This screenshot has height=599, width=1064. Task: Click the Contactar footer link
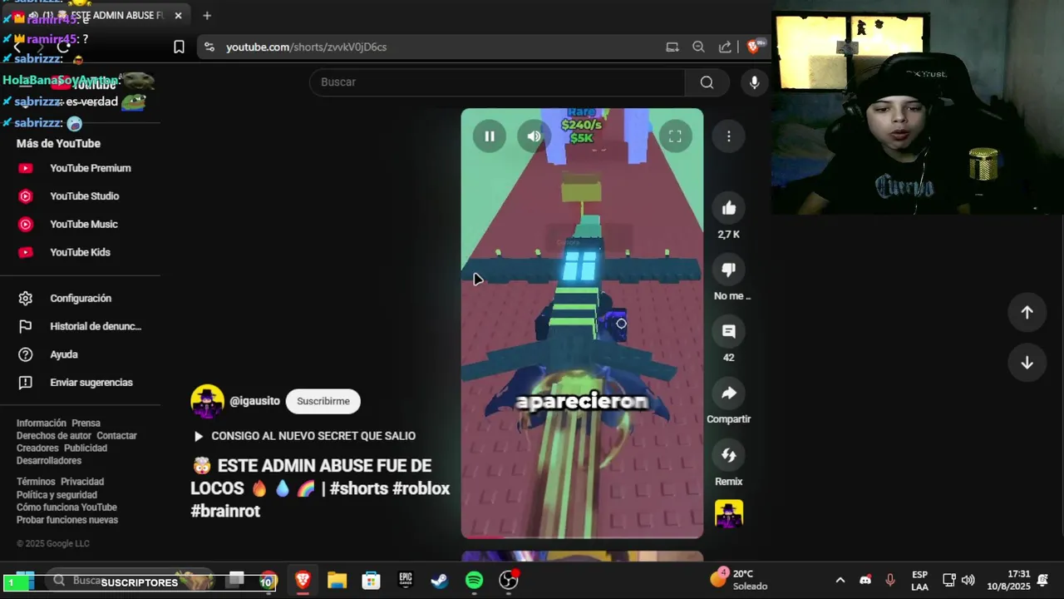click(116, 435)
